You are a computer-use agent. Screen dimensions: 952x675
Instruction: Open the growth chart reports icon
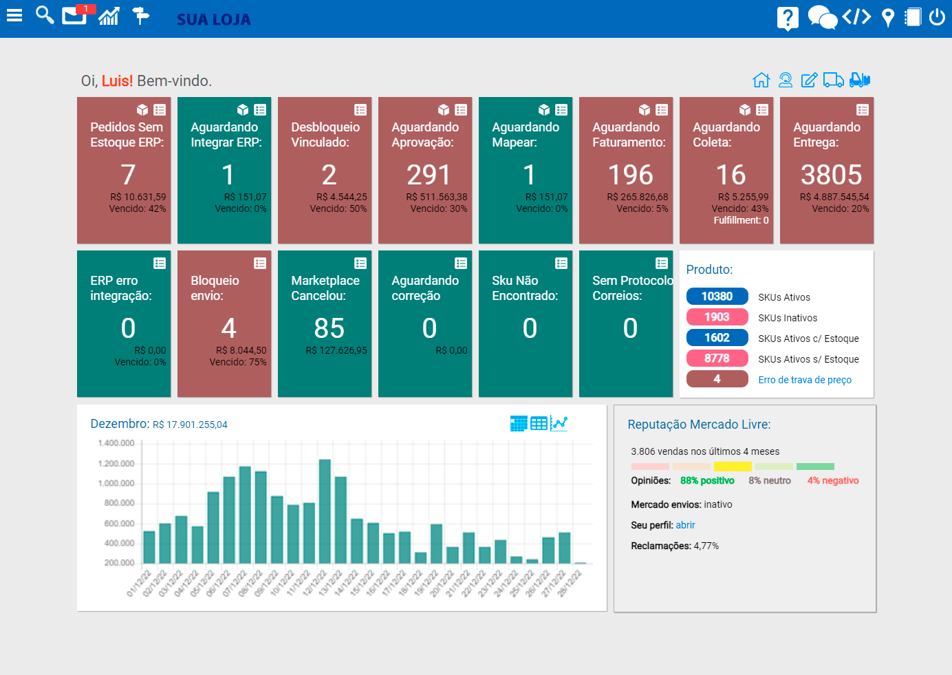pos(109,16)
